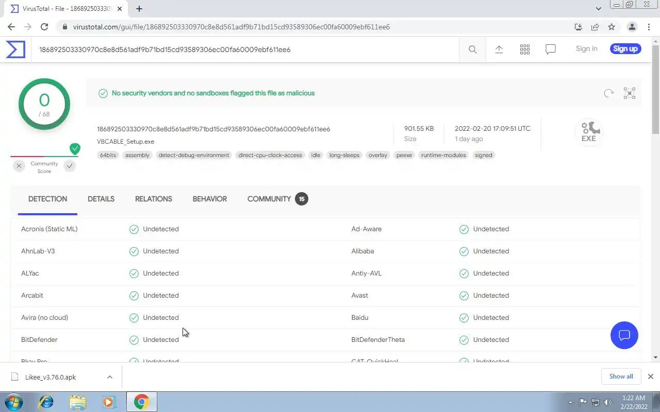This screenshot has width=660, height=412.
Task: Open Windows Start menu
Action: 14,402
